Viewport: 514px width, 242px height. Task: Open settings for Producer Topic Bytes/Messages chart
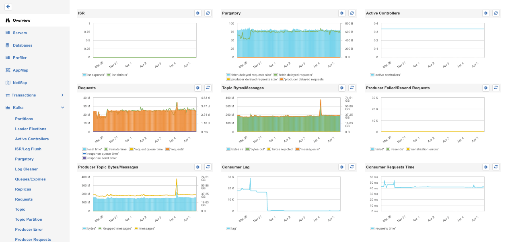tap(197, 167)
